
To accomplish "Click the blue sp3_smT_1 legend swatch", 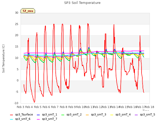I will click(x=38, y=115).
